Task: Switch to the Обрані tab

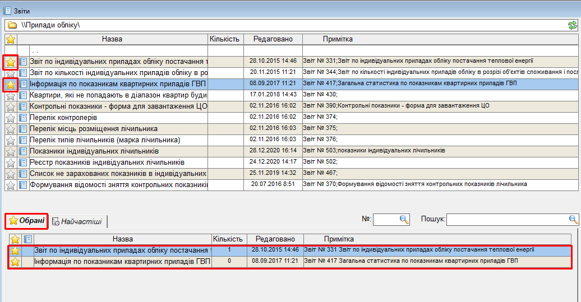Action: coord(27,221)
